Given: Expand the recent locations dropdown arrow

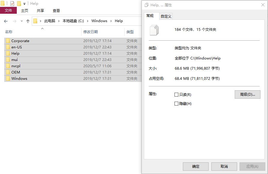Looking at the screenshot, I should [x=21, y=21].
